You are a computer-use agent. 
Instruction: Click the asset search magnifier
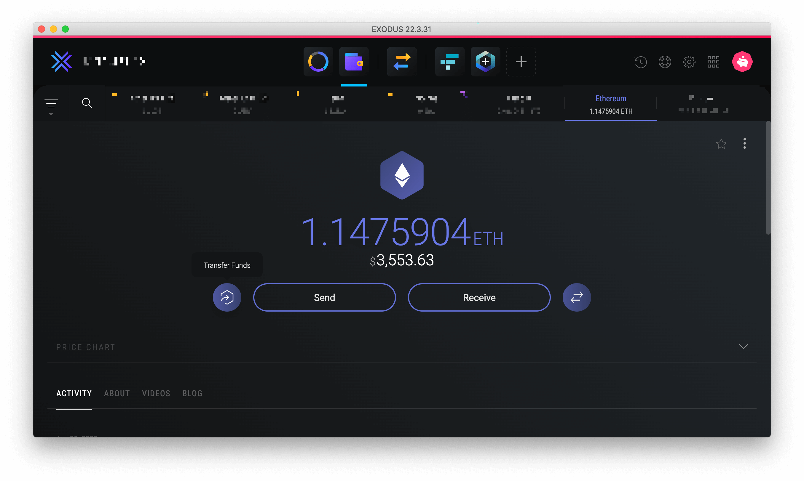click(x=87, y=103)
